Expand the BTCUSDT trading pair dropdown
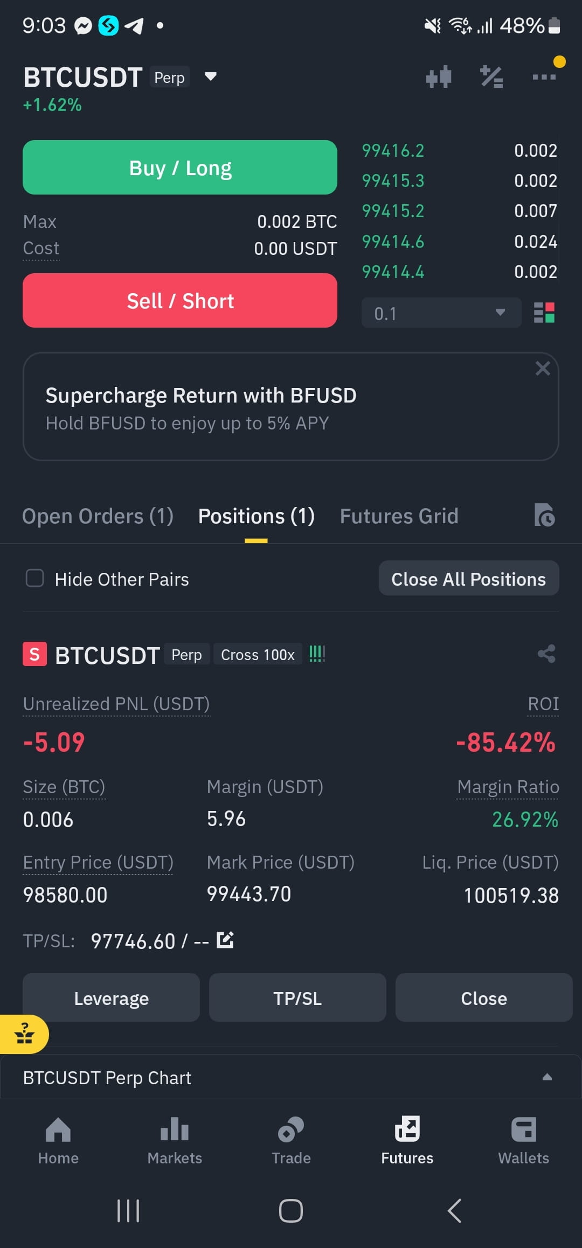The width and height of the screenshot is (582, 1248). pos(211,77)
